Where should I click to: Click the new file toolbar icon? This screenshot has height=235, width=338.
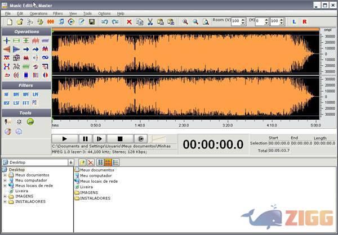click(x=10, y=22)
